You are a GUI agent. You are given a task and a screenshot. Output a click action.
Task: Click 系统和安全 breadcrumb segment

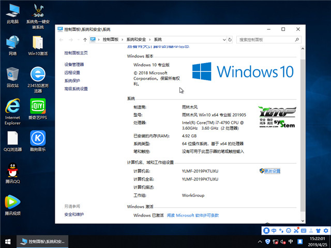[x=136, y=40]
